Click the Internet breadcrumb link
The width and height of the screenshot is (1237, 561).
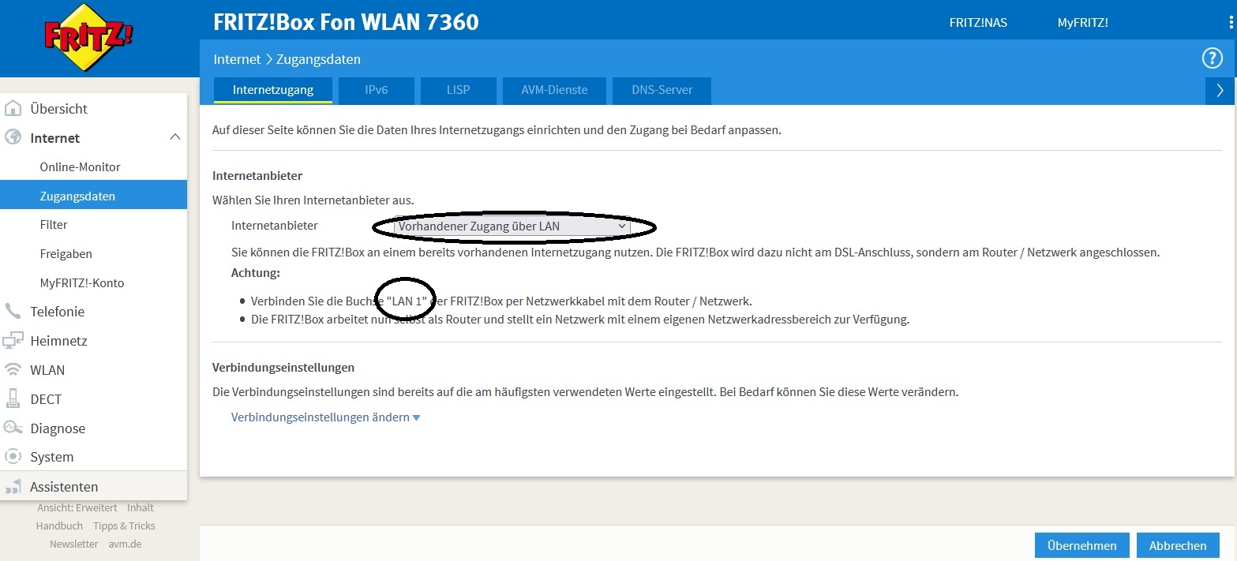[237, 59]
